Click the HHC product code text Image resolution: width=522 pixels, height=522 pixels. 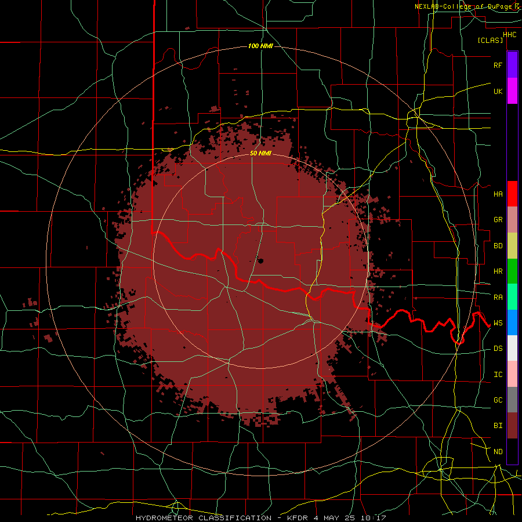[x=509, y=35]
